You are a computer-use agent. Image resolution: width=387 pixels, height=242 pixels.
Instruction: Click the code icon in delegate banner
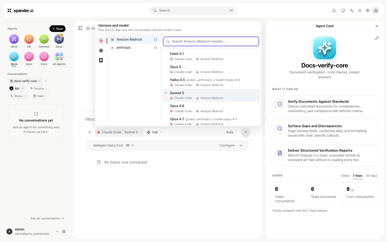[133, 145]
